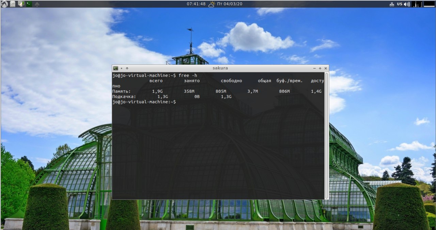
Task: Click the terminal vertical scrollbar
Action: click(327, 136)
